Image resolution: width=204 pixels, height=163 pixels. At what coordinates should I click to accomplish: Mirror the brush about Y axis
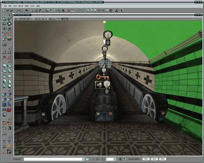(9, 141)
